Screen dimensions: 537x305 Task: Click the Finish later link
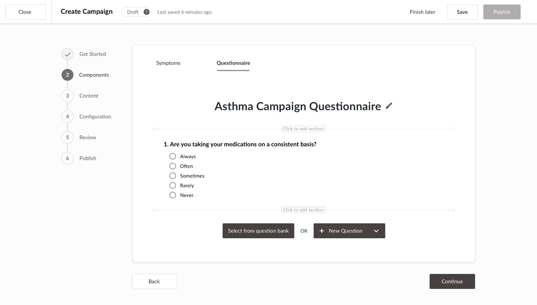pos(422,12)
